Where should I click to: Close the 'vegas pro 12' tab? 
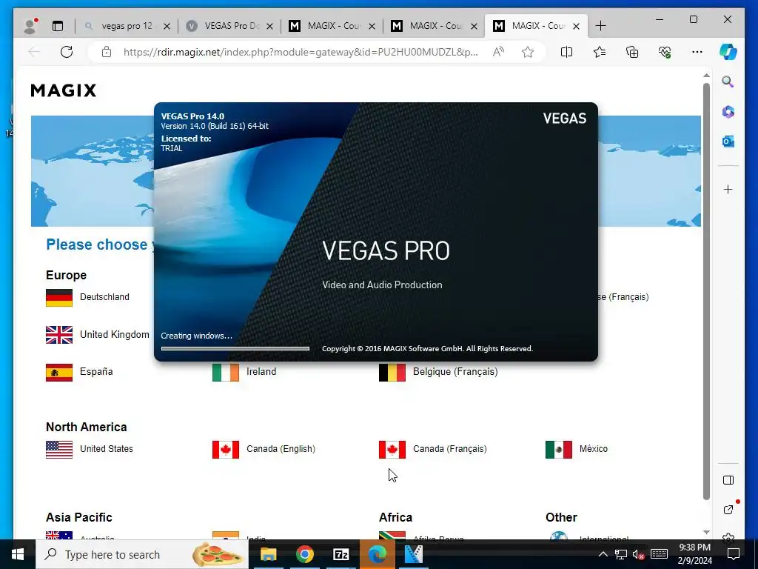[x=167, y=26]
